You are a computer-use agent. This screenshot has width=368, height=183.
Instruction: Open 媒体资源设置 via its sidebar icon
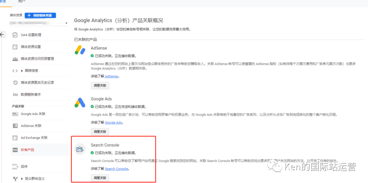pyautogui.click(x=15, y=47)
